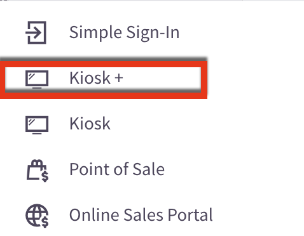Click the Online Sales Portal globe icon

tap(37, 216)
